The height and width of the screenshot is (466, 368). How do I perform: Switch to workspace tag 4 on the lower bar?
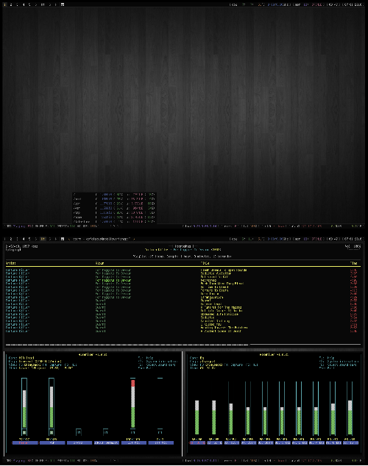(x=24, y=239)
